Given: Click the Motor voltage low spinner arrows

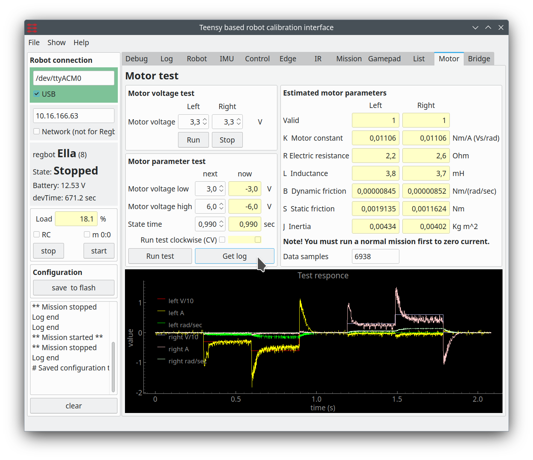Looking at the screenshot, I should 221,189.
